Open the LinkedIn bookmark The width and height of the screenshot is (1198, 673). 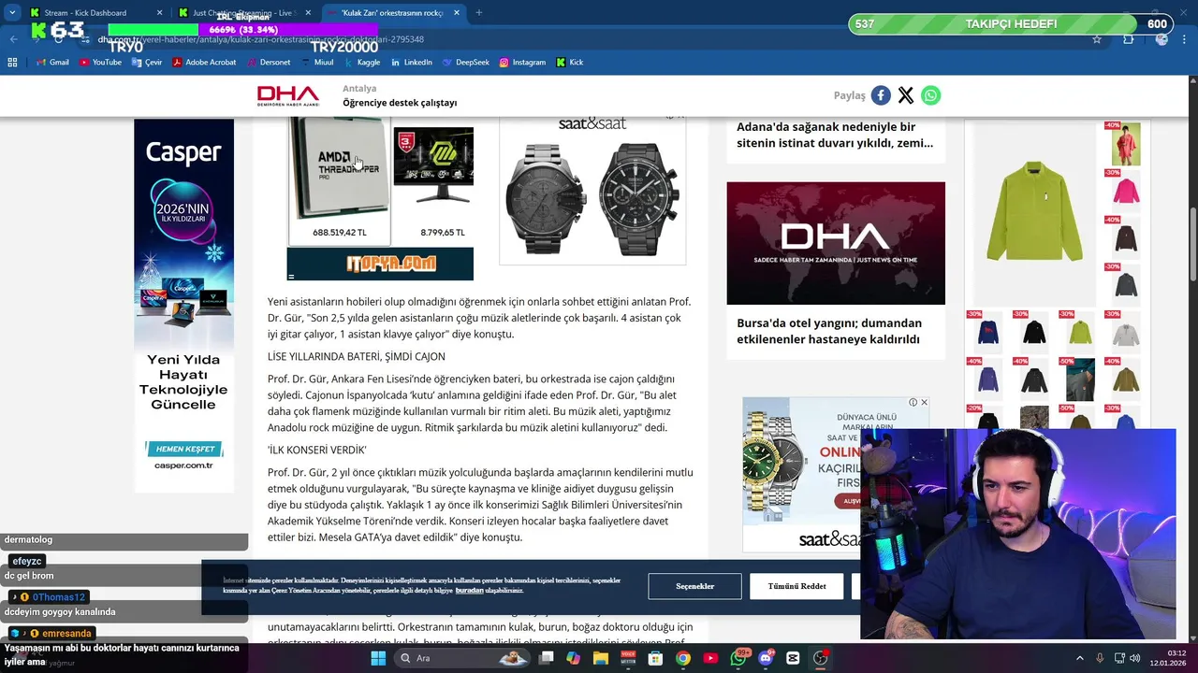click(411, 63)
